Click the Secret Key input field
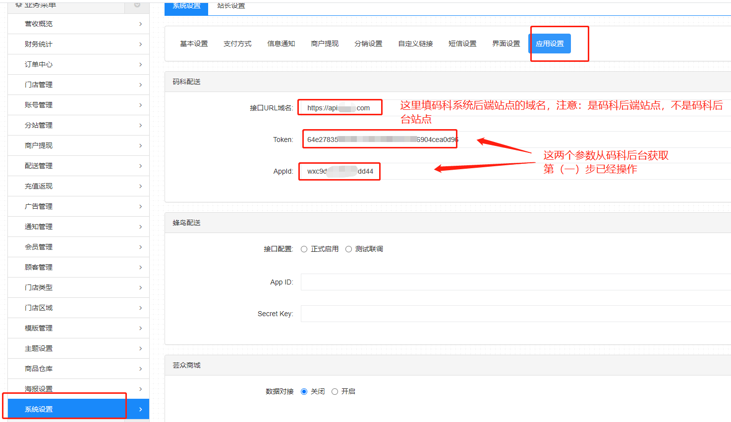This screenshot has height=422, width=731. (446, 313)
